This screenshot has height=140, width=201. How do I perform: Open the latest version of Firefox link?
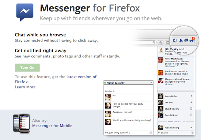click(56, 79)
